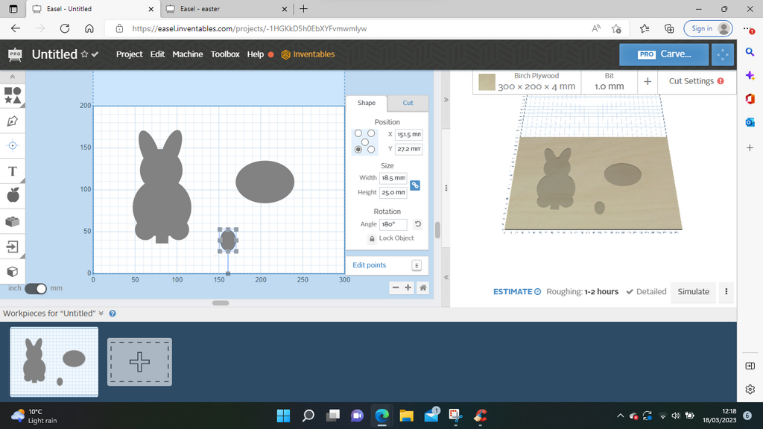The height and width of the screenshot is (429, 763).
Task: Open the apple icon library
Action: tap(13, 196)
